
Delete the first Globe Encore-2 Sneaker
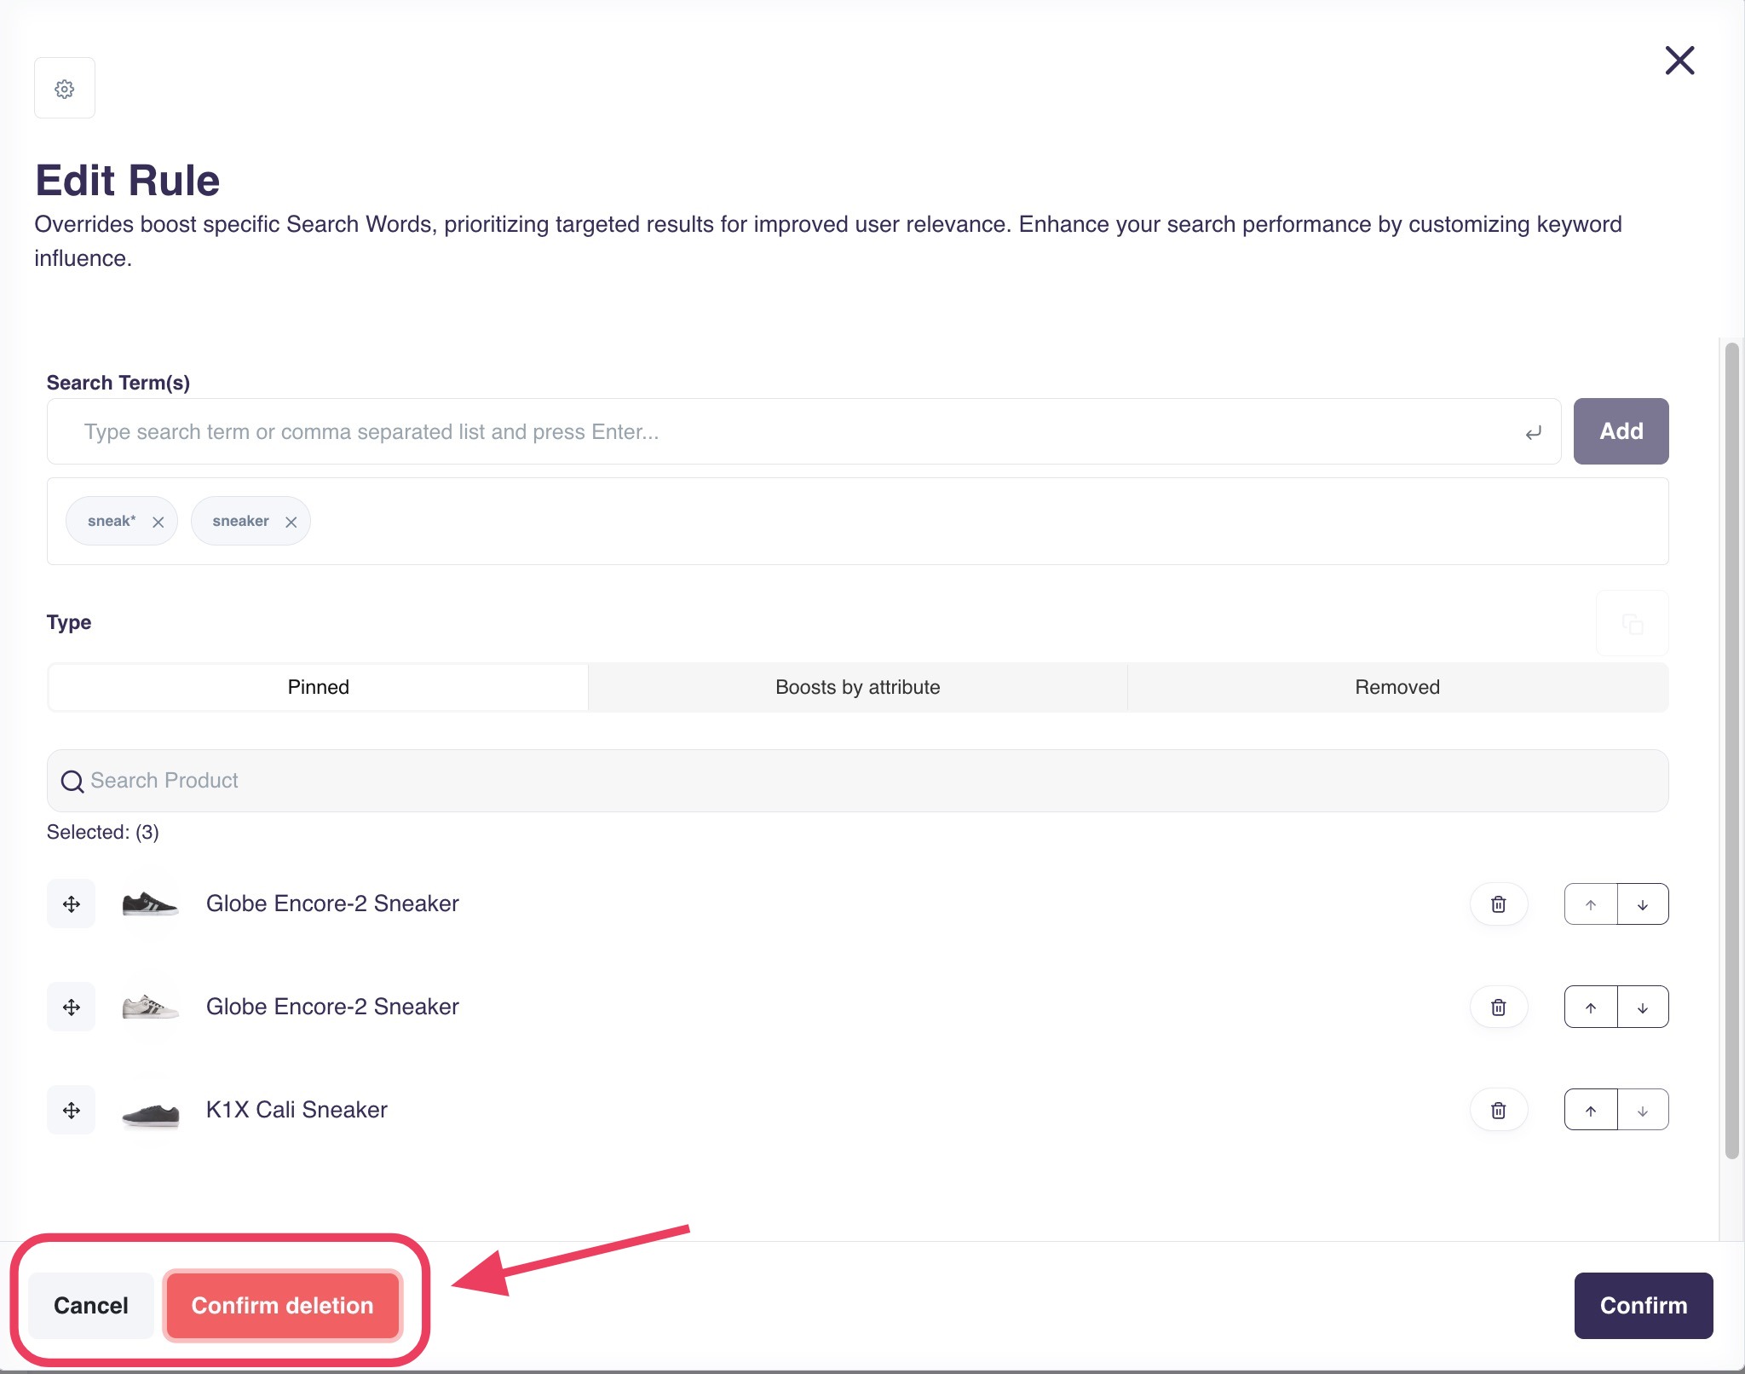(x=1498, y=904)
